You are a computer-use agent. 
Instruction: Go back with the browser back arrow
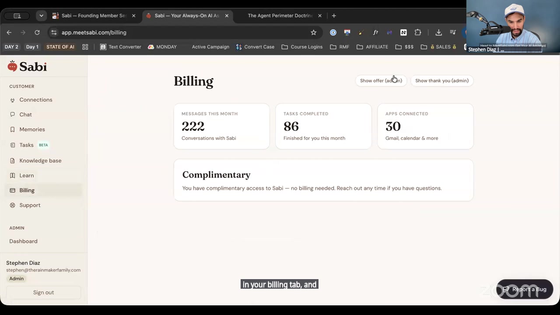tap(9, 32)
